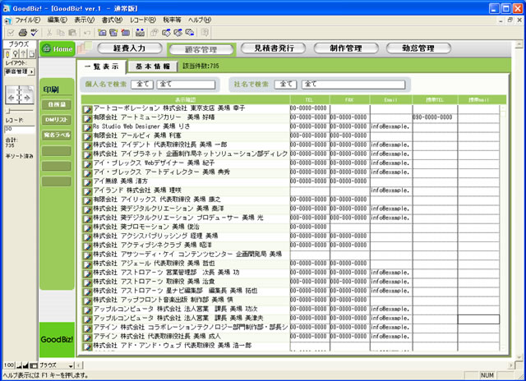
Task: Click the DMリスト print button
Action: [57, 120]
